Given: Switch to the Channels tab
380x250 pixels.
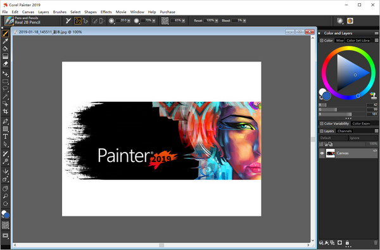Looking at the screenshot, I should coord(345,131).
